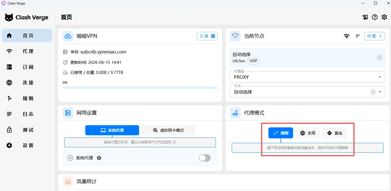391x191 pixels.
Task: Click the 代理模式 router icon
Action: pos(235,113)
